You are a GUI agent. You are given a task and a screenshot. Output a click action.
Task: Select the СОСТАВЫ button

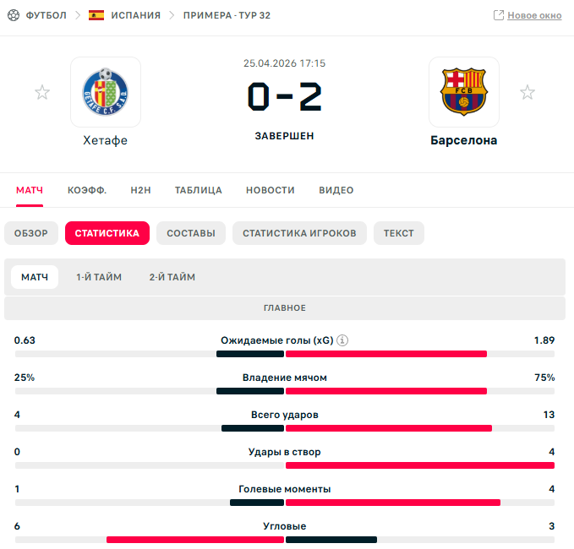pyautogui.click(x=191, y=233)
